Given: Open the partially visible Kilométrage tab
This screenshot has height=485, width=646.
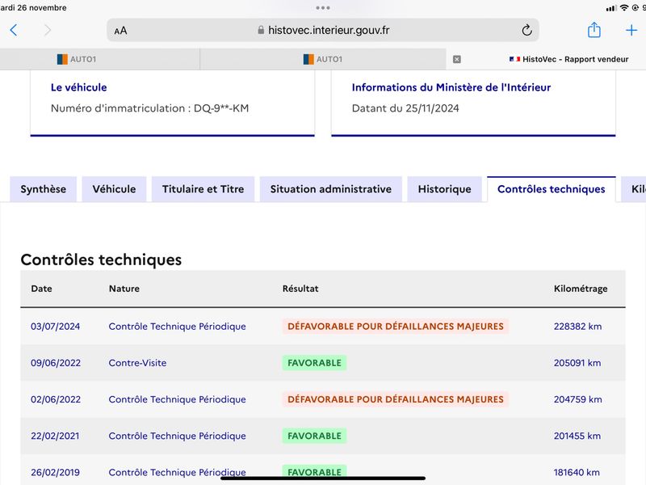Looking at the screenshot, I should point(634,189).
